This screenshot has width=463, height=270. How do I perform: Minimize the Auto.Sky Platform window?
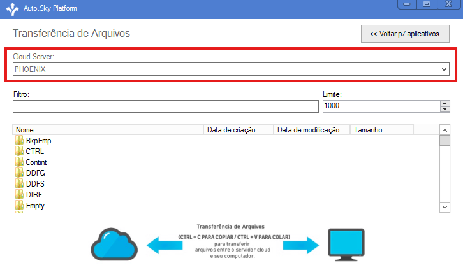pos(407,4)
